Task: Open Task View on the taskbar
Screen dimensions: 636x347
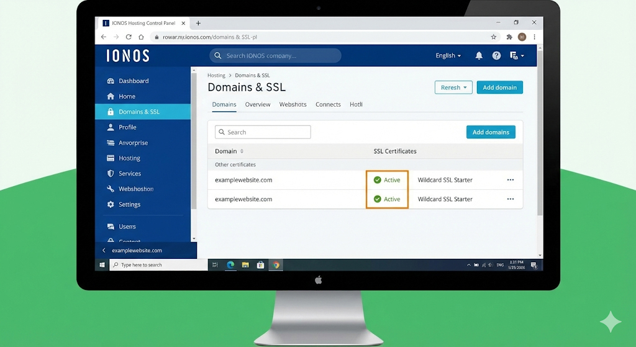Action: click(215, 264)
